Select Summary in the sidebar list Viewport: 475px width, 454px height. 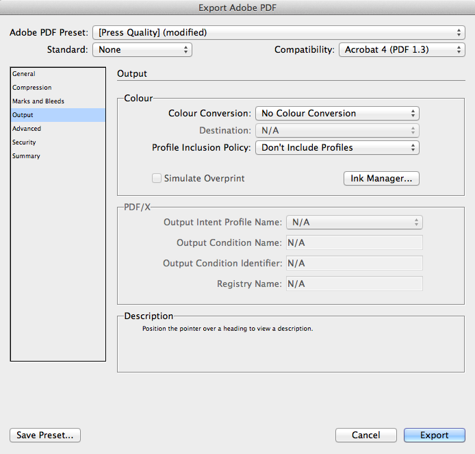58,155
